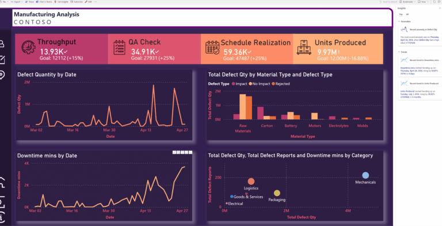Click the Schedule Realization calendar icon
442x226 pixels.
pos(212,47)
